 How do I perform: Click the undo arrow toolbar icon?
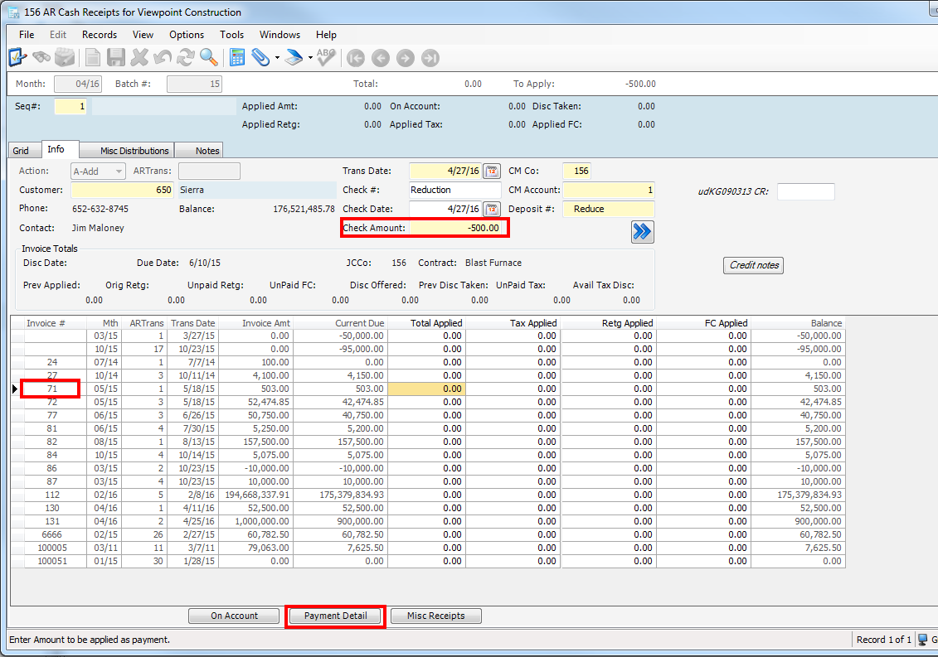tap(162, 57)
